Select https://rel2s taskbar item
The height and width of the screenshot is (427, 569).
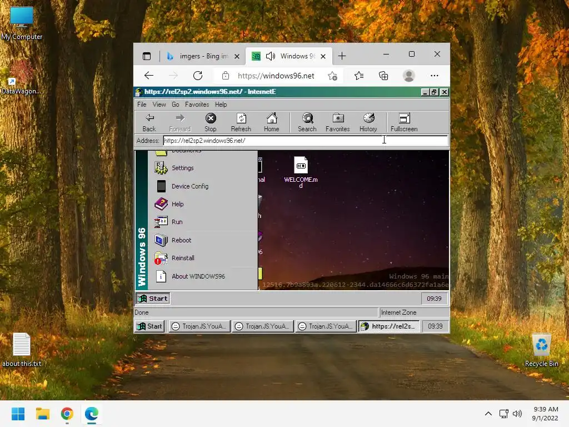pyautogui.click(x=389, y=326)
